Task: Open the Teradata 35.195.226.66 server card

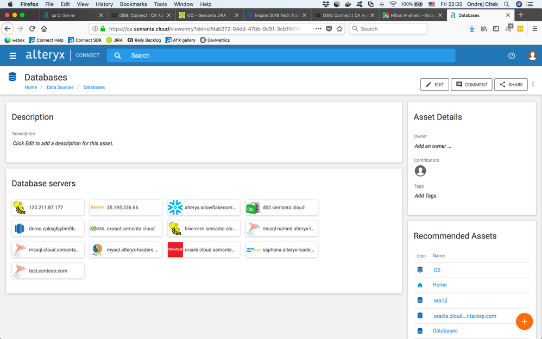Action: [x=126, y=208]
